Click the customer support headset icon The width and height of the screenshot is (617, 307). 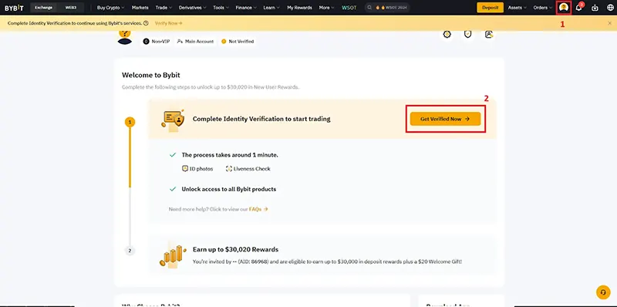603,292
